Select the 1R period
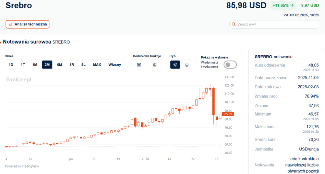 pyautogui.click(x=72, y=65)
